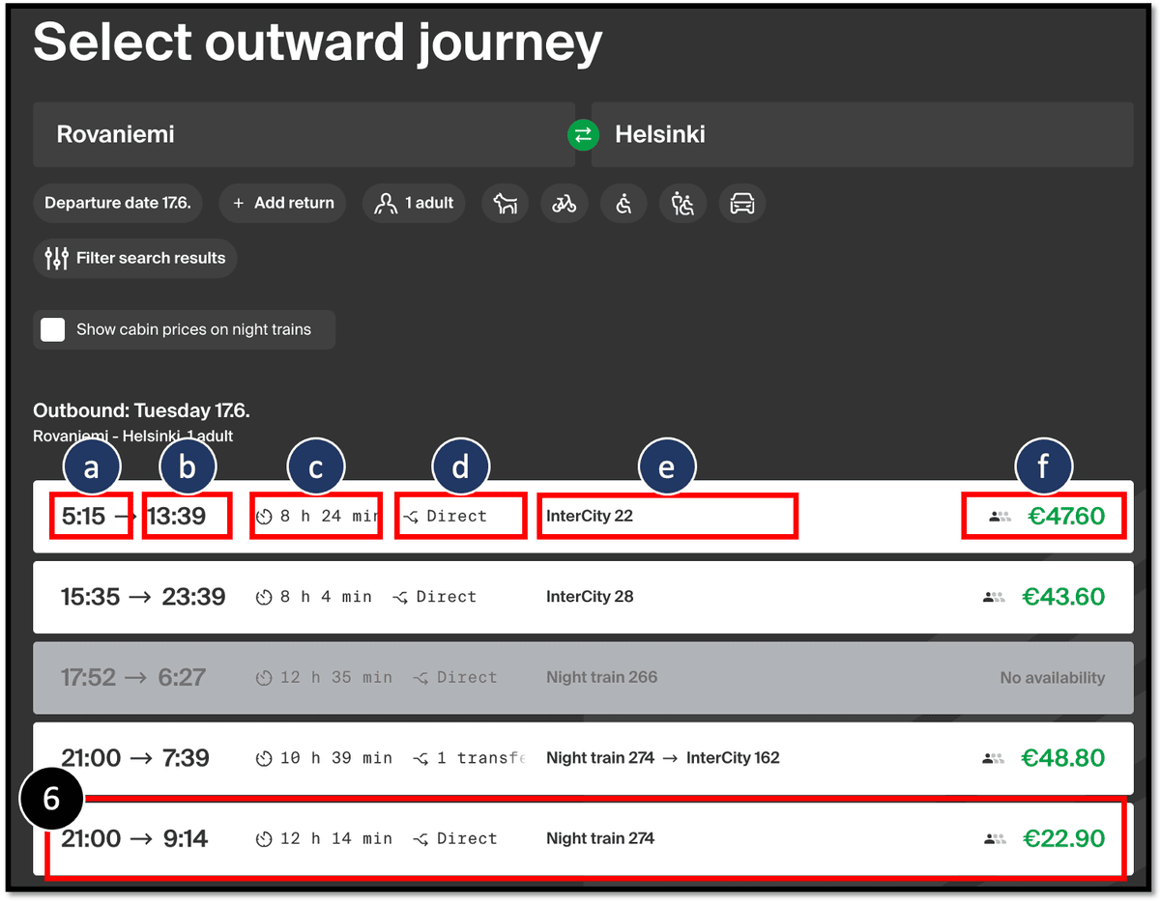Add a car to the journey

tap(742, 204)
